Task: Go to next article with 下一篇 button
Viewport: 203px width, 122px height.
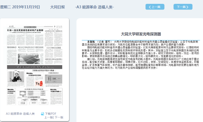Action: click(183, 7)
